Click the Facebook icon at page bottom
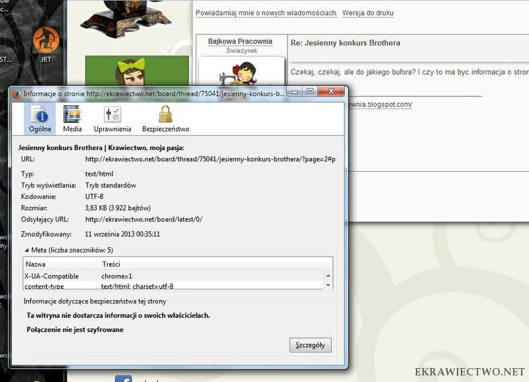 123,379
